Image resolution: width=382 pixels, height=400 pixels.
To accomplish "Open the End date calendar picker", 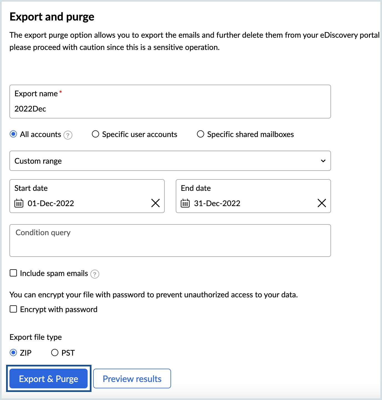I will (185, 203).
